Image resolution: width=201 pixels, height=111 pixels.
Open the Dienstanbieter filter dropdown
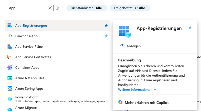click(87, 8)
